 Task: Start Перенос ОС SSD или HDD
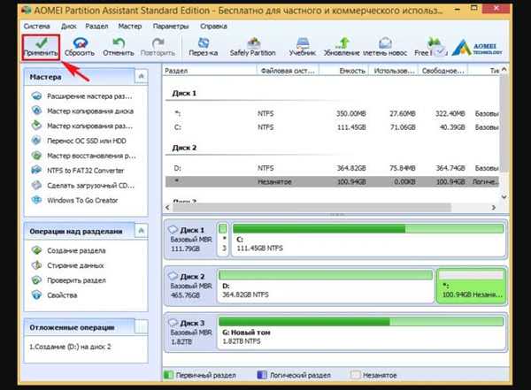(79, 141)
